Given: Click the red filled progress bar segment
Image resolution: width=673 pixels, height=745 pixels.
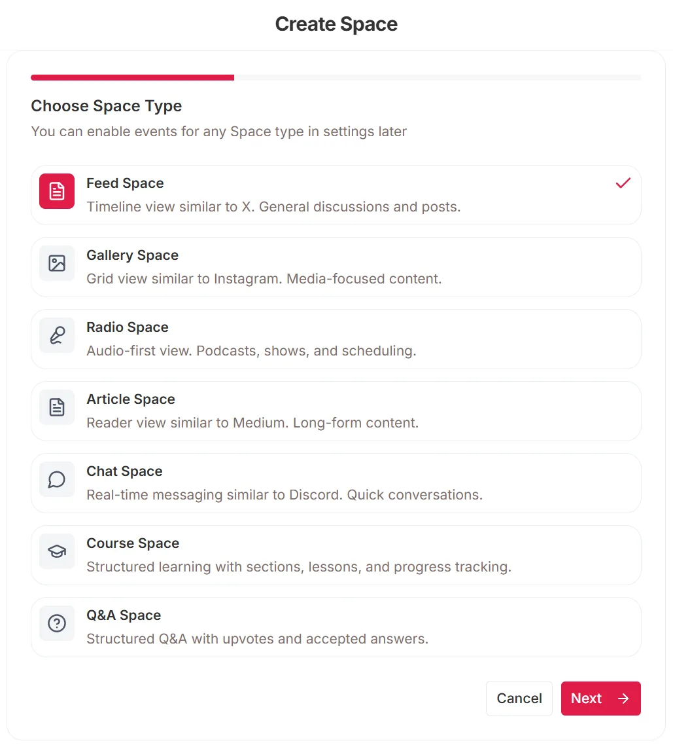Looking at the screenshot, I should pos(132,77).
